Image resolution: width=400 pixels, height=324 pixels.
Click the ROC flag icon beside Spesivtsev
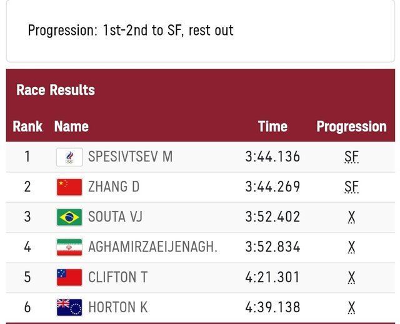click(69, 156)
